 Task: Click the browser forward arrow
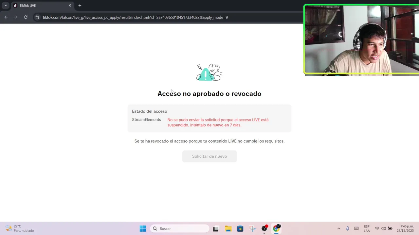tap(16, 17)
